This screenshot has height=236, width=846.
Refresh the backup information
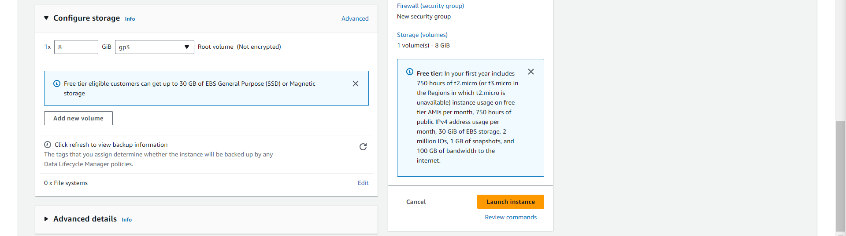tap(363, 147)
